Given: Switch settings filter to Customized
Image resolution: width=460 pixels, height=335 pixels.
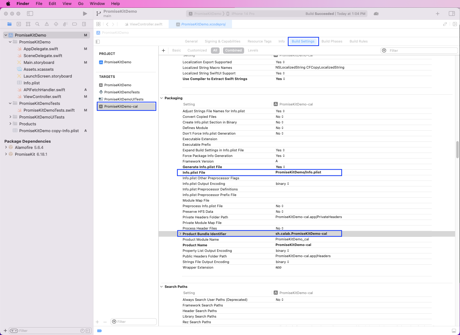Looking at the screenshot, I should tap(197, 51).
